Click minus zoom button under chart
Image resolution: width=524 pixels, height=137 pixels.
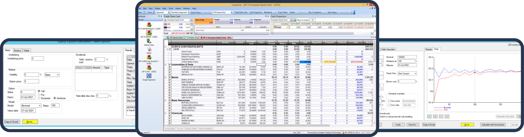[x=441, y=117]
